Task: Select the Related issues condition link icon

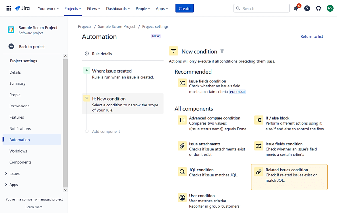Action: pos(259,172)
